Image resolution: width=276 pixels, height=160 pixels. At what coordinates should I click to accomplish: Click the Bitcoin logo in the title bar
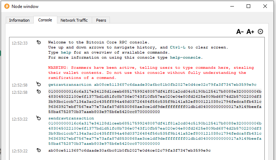7,6
